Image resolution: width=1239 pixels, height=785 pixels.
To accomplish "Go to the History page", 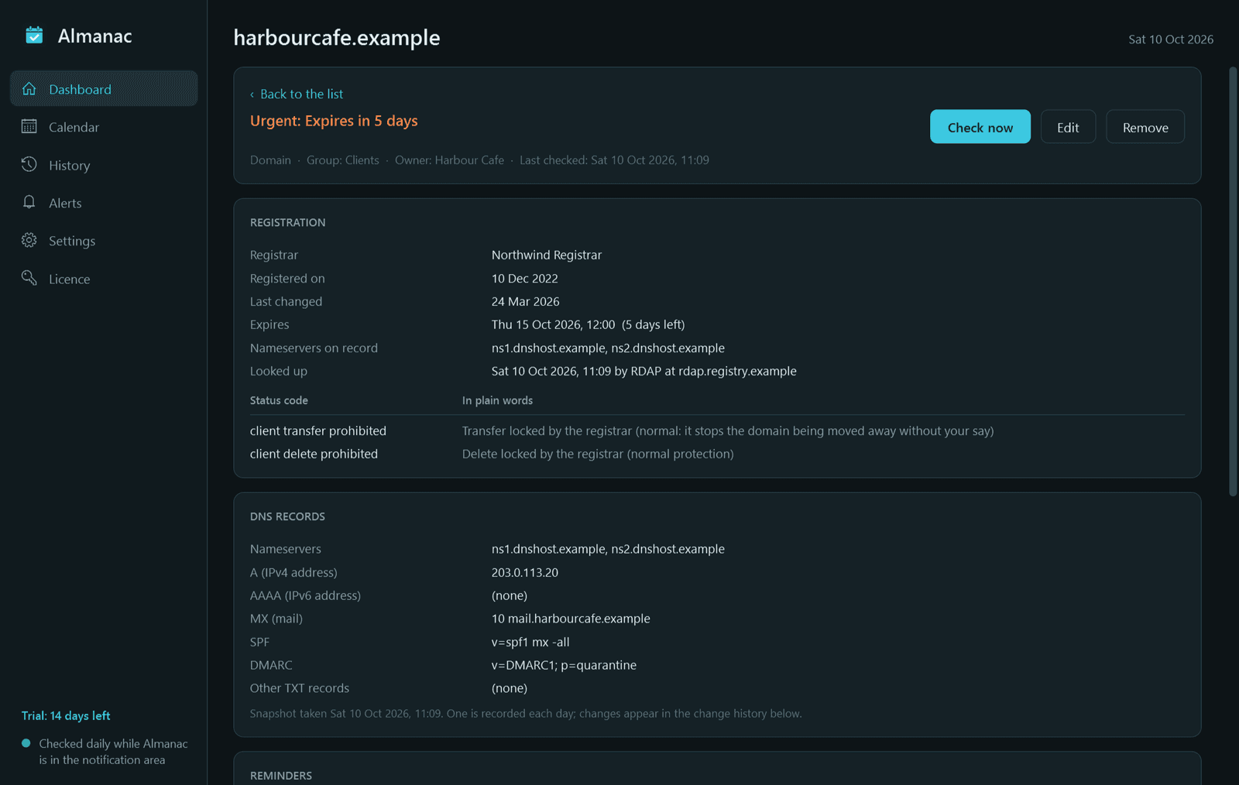I will click(x=104, y=165).
